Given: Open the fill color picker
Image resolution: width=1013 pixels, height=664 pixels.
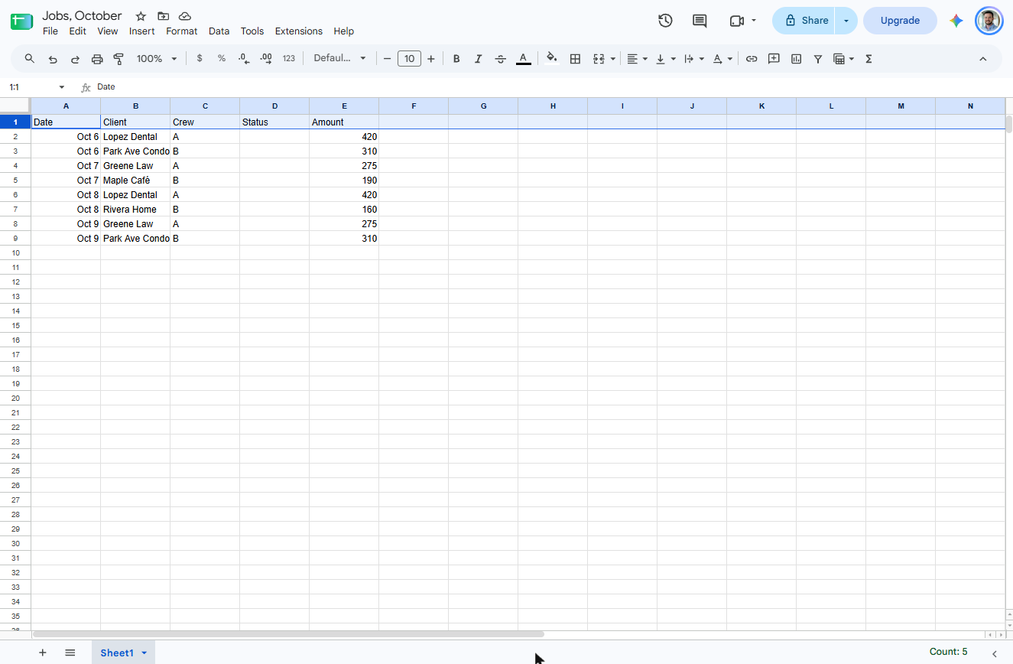Looking at the screenshot, I should tap(552, 59).
